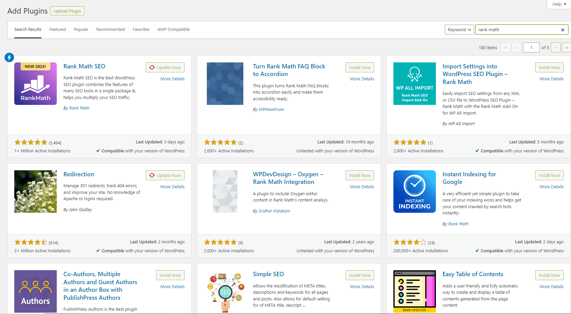571x314 pixels.
Task: Open the Co-Authors Multiple Authors title
Action: point(100,286)
